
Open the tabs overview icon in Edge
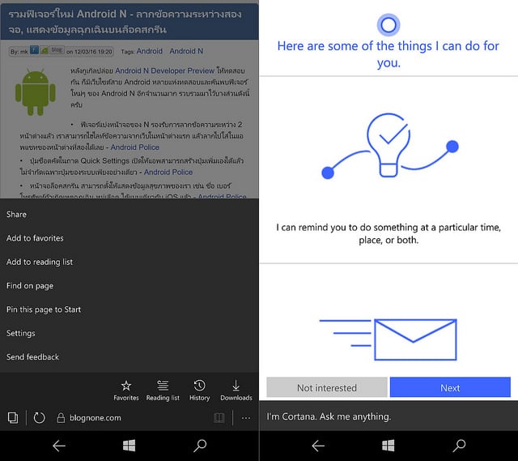tap(13, 418)
